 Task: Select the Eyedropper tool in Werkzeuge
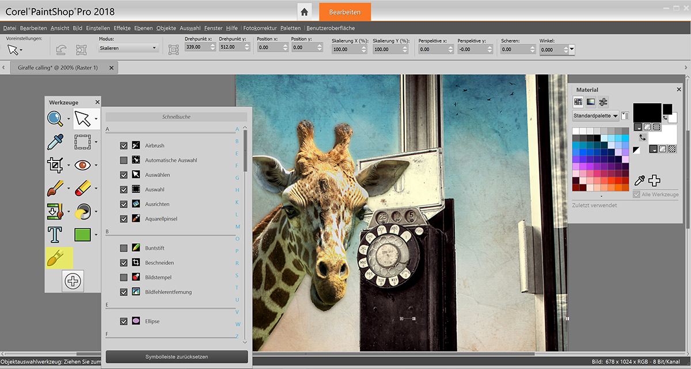click(x=55, y=142)
